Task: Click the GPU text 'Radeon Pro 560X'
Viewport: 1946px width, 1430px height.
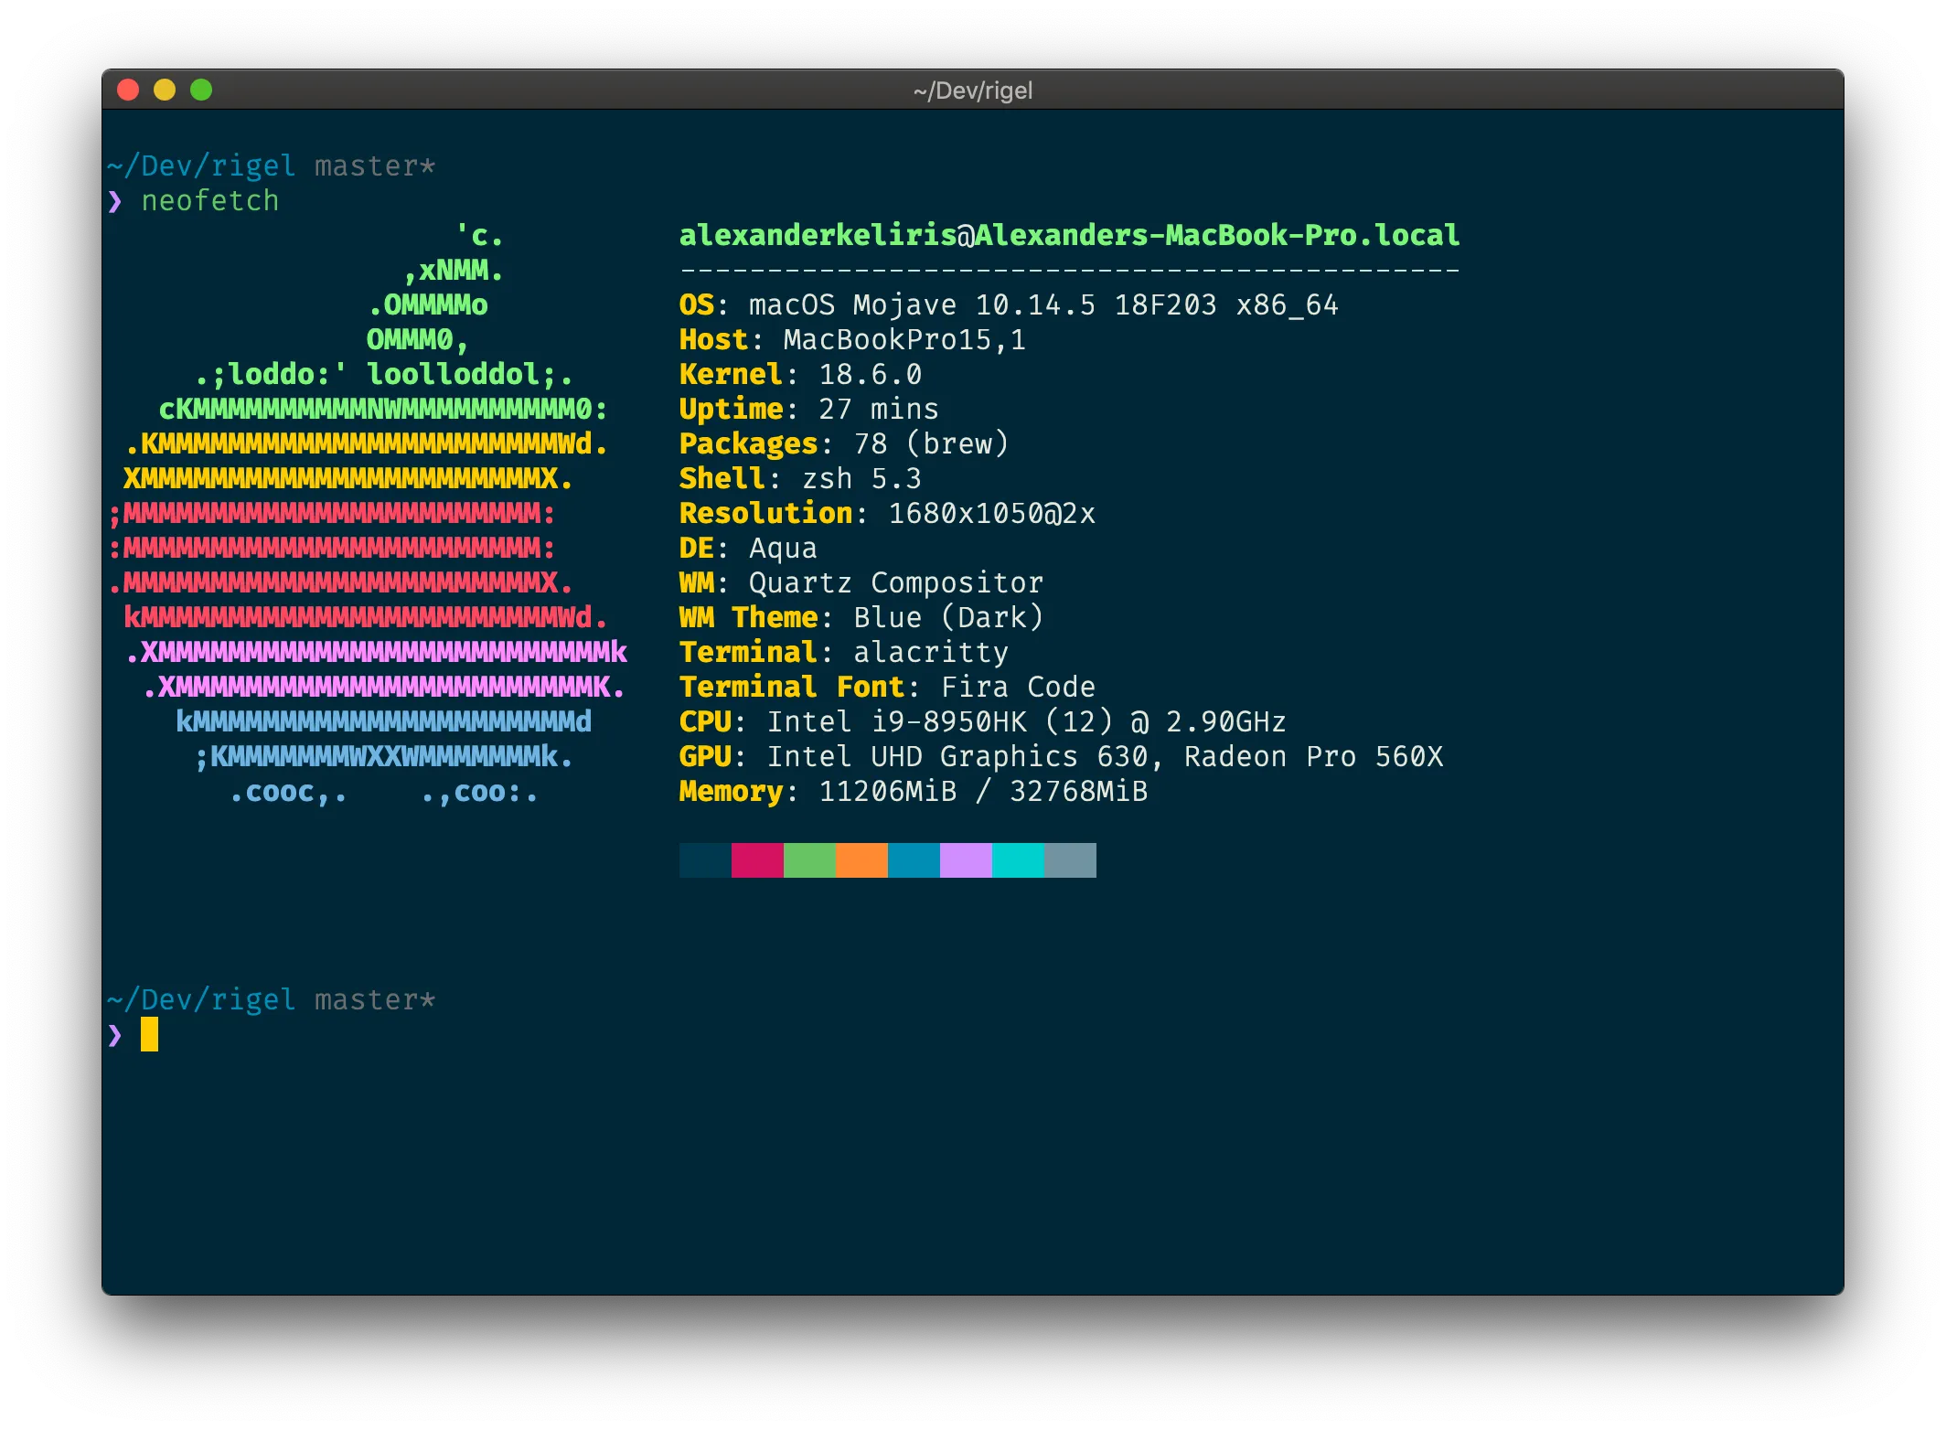Action: 1313,756
